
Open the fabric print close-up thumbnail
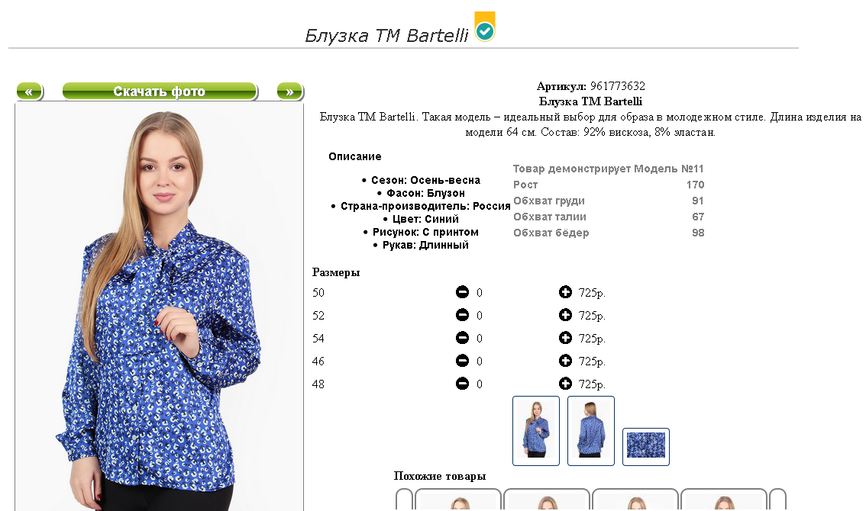pos(645,446)
